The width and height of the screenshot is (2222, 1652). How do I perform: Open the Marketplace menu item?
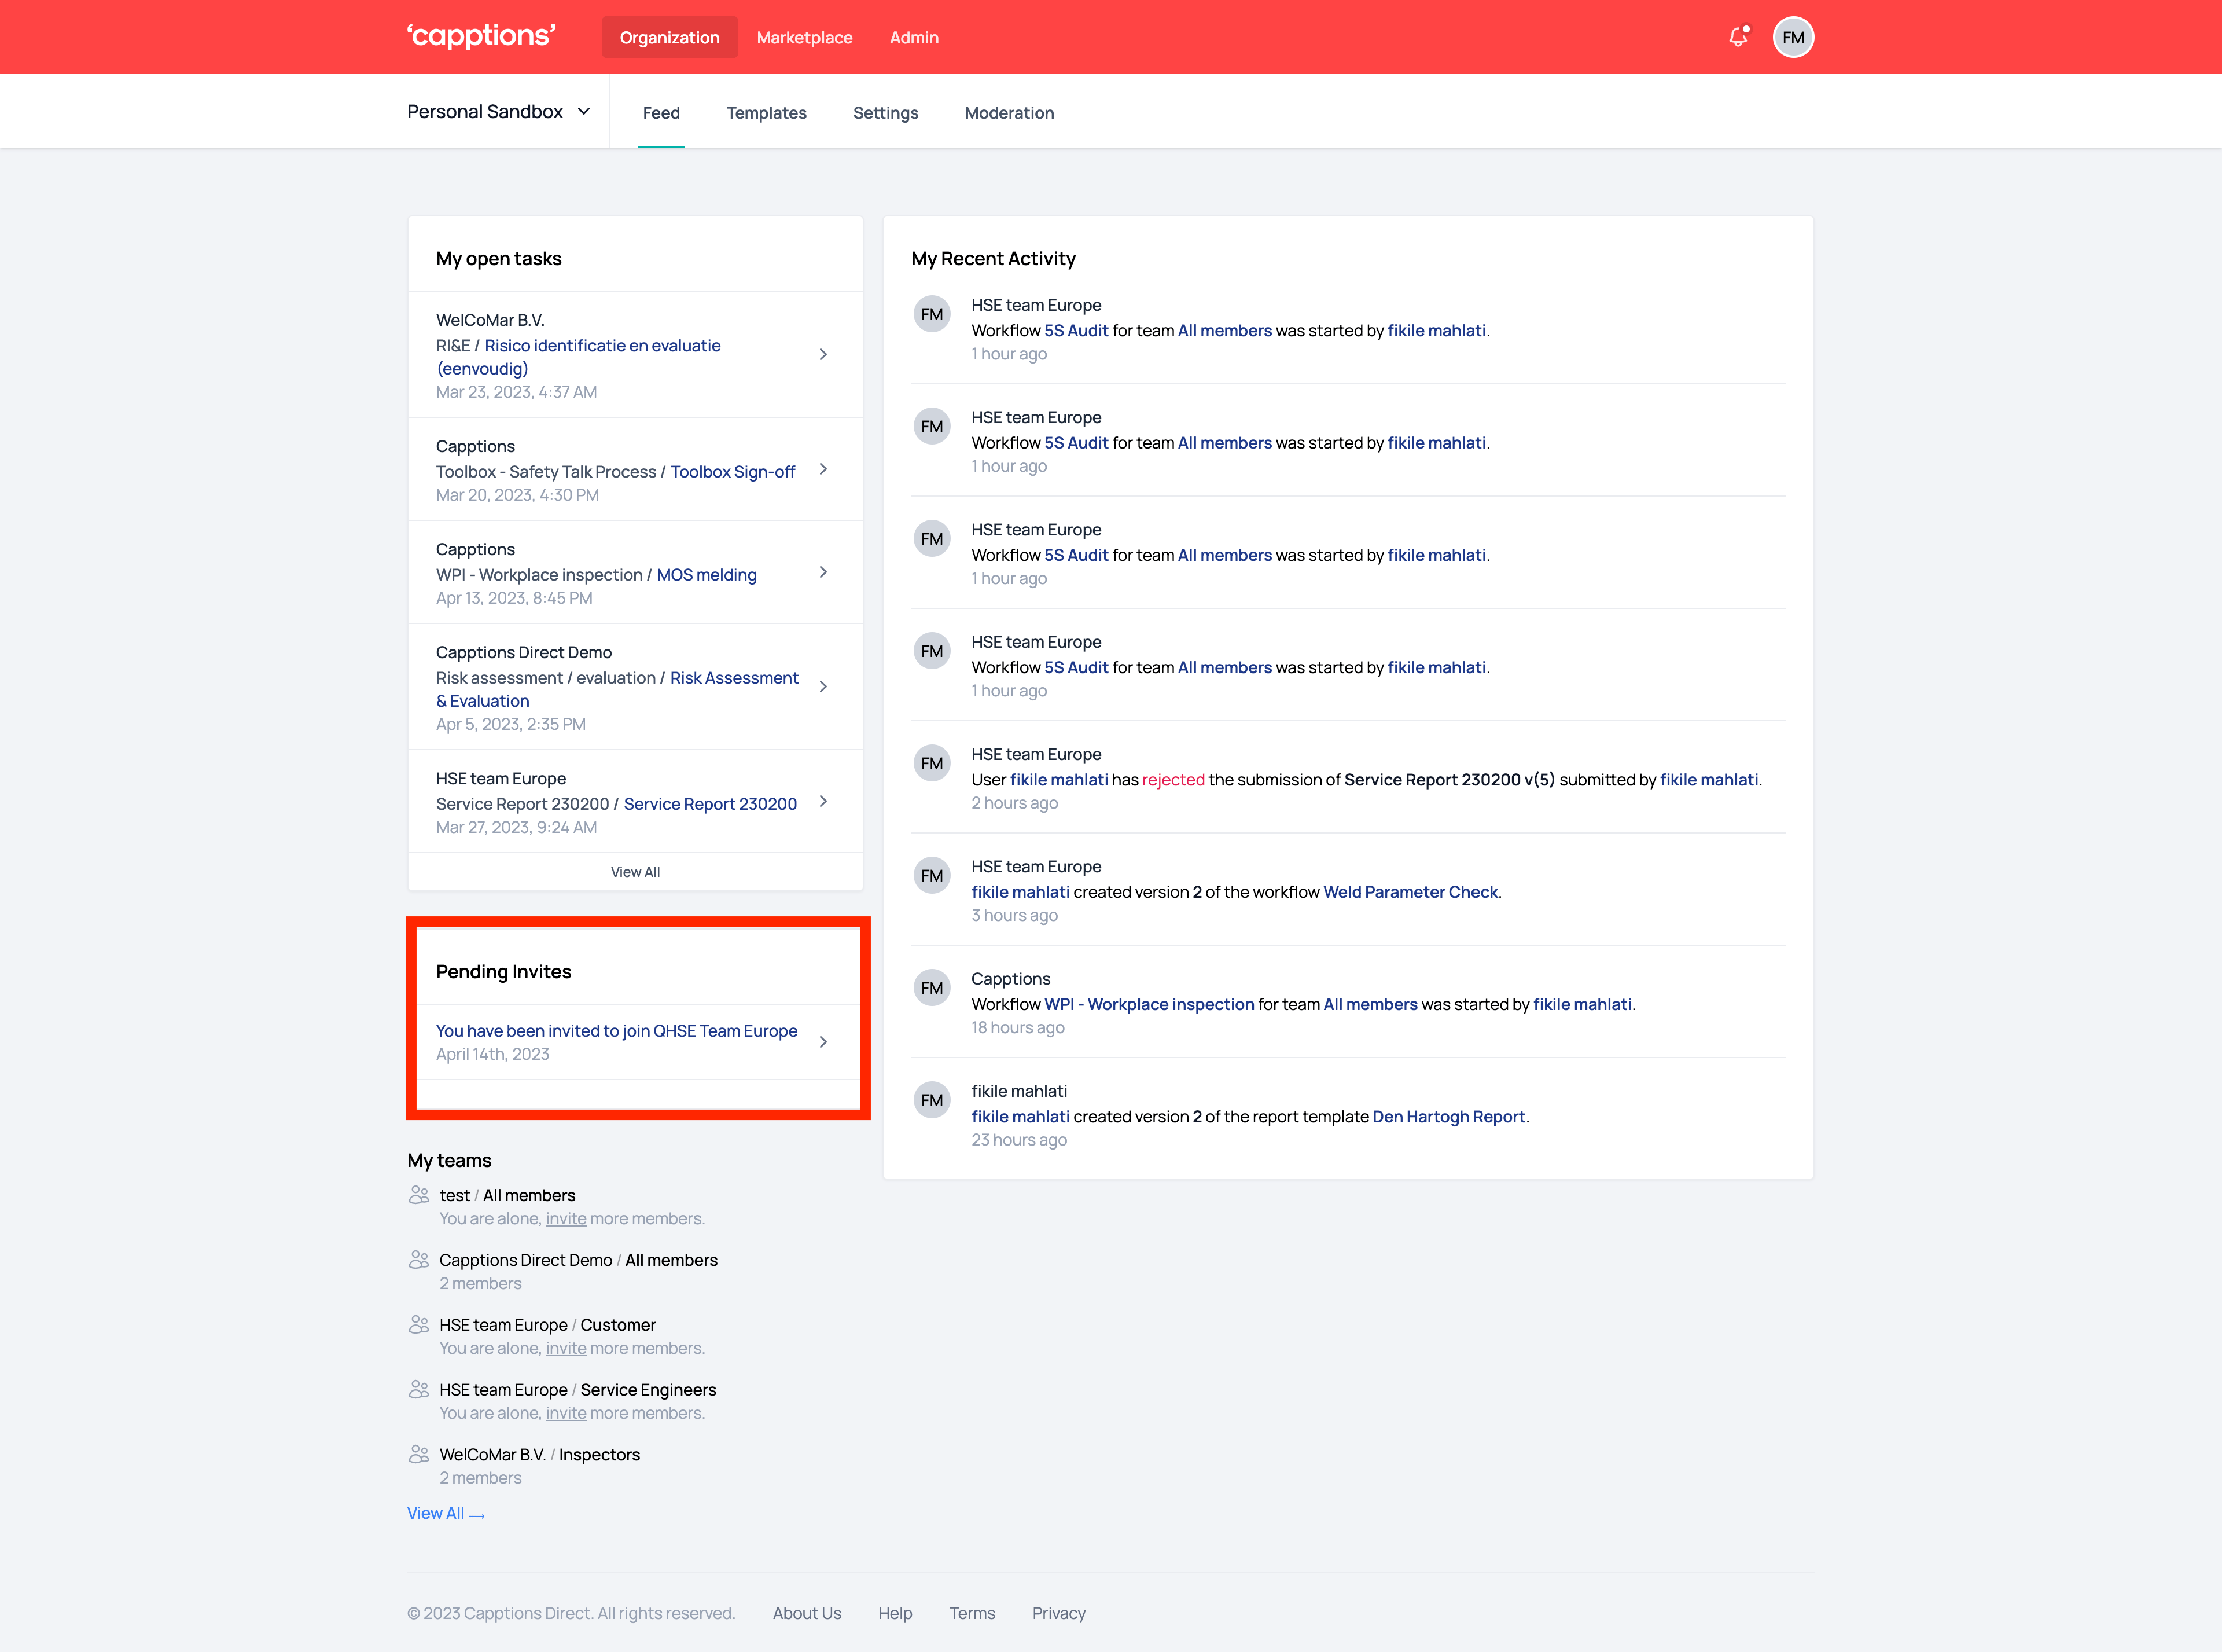point(804,37)
